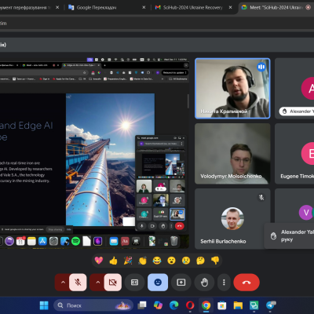Click the Alexander name chip with hand icon
Viewport: 314px width, 314px height.
click(x=297, y=111)
